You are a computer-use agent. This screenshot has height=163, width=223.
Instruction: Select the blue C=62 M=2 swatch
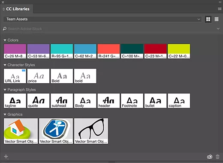click(x=85, y=51)
